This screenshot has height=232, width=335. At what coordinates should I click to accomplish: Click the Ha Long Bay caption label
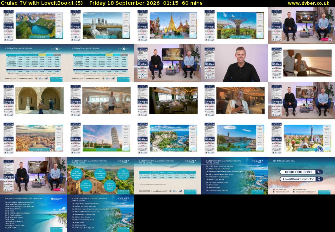pyautogui.click(x=40, y=37)
